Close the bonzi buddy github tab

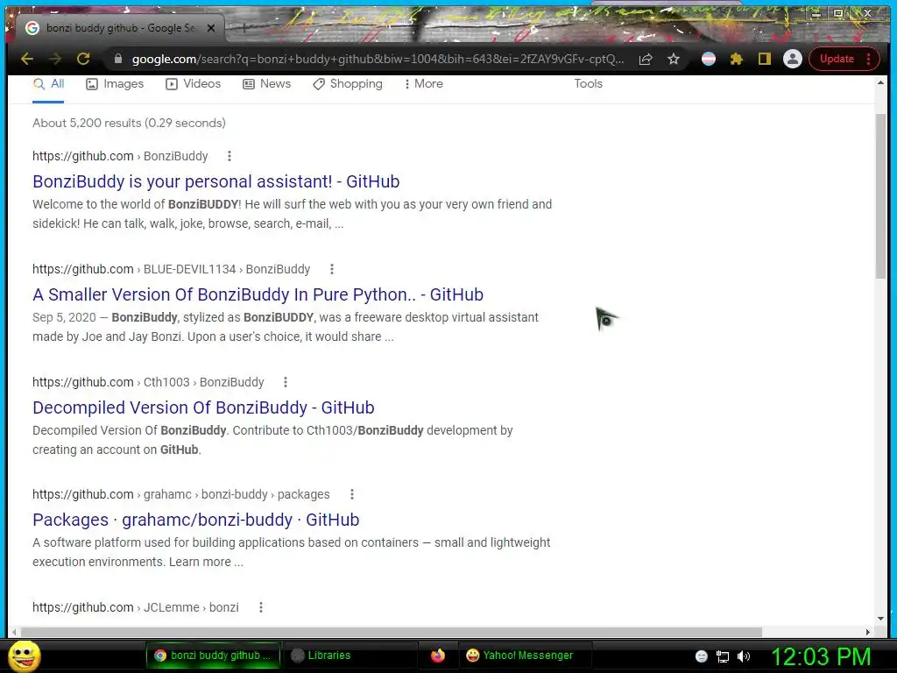[211, 27]
